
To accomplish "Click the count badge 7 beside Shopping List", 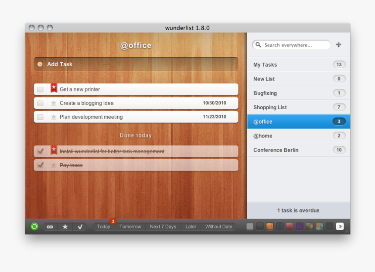I will tap(339, 107).
